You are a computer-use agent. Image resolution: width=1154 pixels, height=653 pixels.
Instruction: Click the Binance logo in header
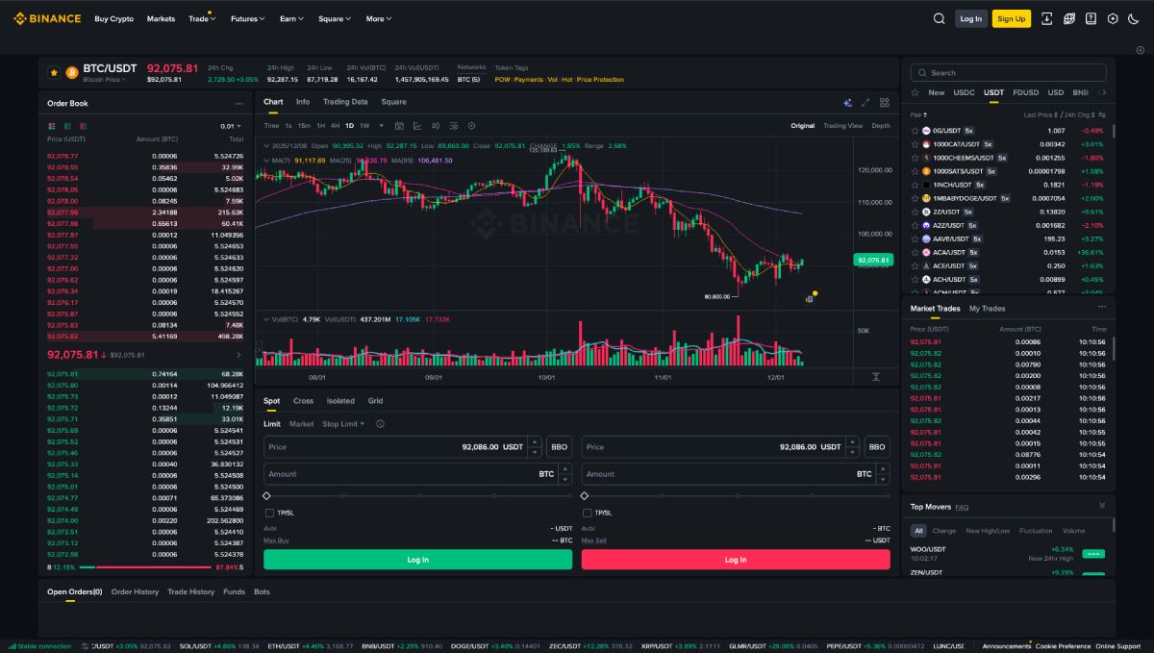pos(46,18)
